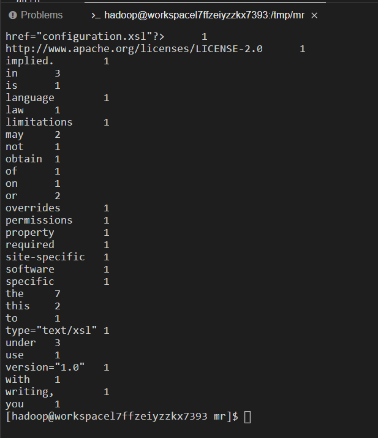
Task: Open the apache.org LICENSE-2.0 link
Action: tap(134, 49)
